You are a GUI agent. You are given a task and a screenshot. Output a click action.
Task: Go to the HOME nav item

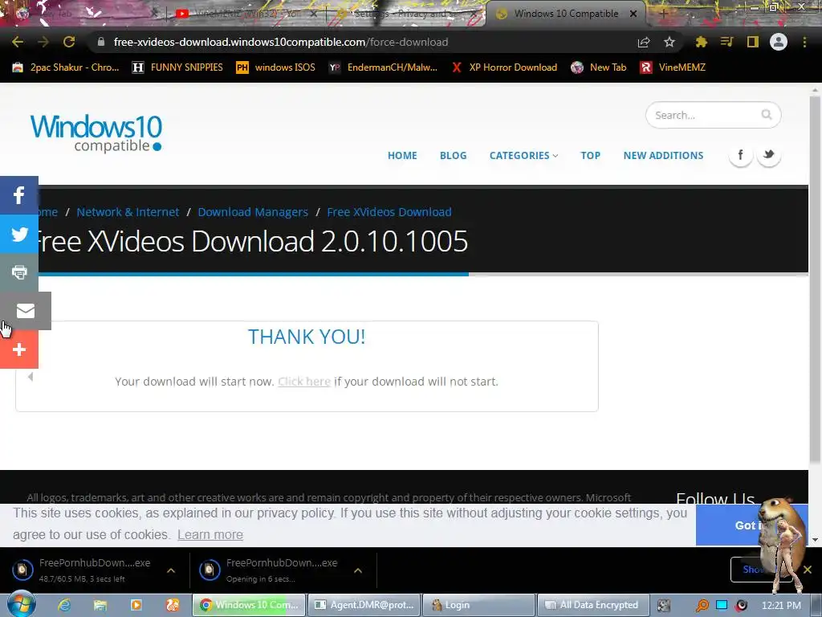coord(402,155)
